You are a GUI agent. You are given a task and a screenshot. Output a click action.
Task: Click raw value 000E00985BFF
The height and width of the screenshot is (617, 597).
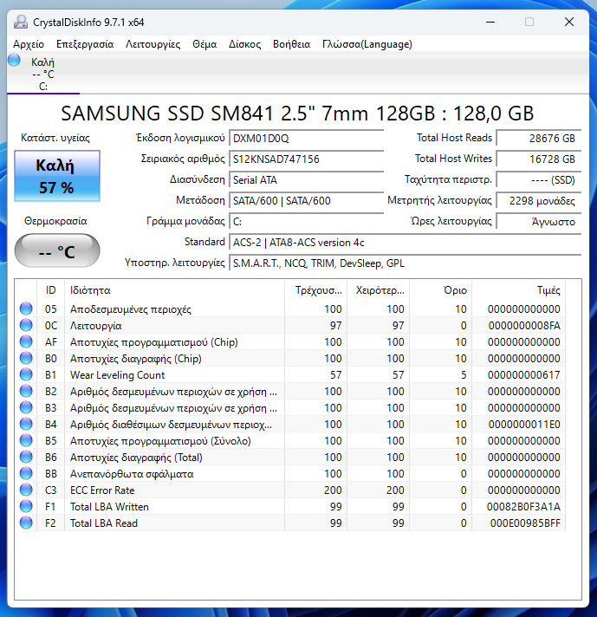[525, 523]
